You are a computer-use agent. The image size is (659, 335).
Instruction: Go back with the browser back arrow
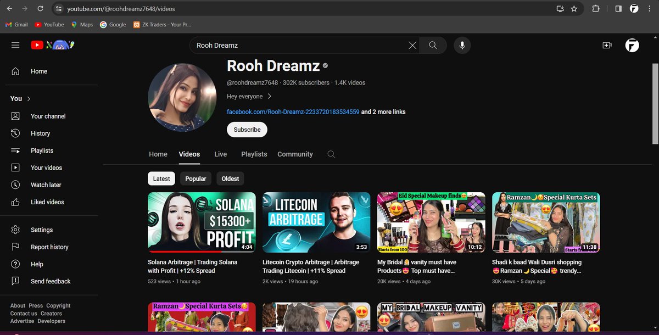[x=9, y=9]
